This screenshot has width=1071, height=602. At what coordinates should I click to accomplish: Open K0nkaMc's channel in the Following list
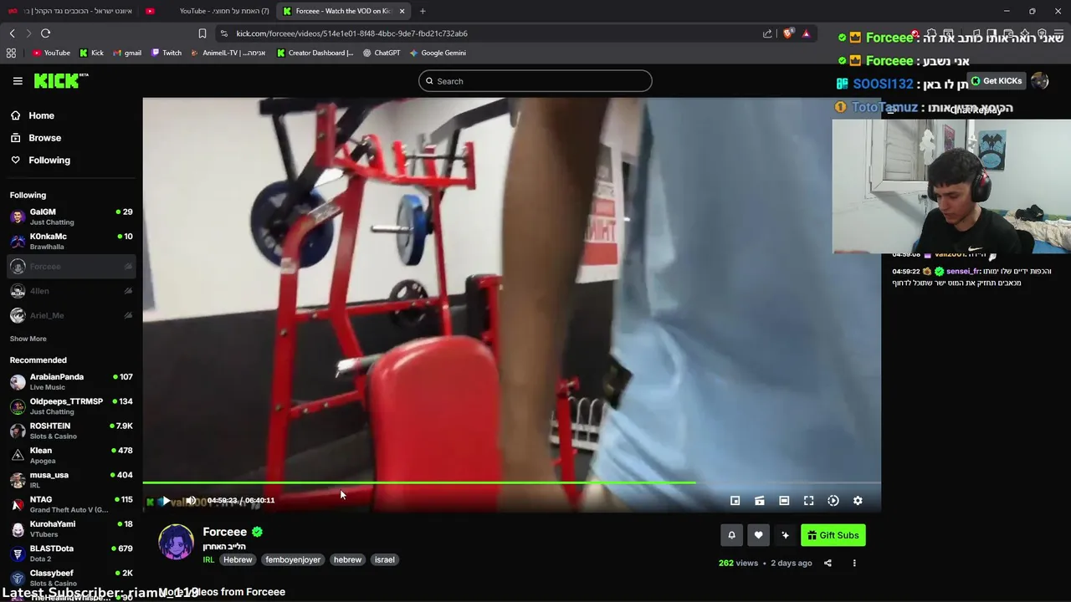pyautogui.click(x=71, y=241)
